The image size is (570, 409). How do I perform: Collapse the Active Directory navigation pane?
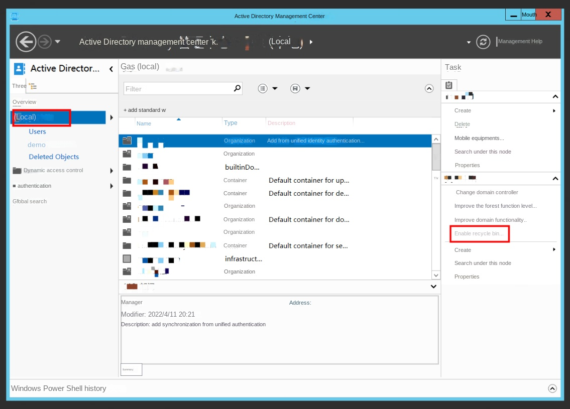point(111,69)
